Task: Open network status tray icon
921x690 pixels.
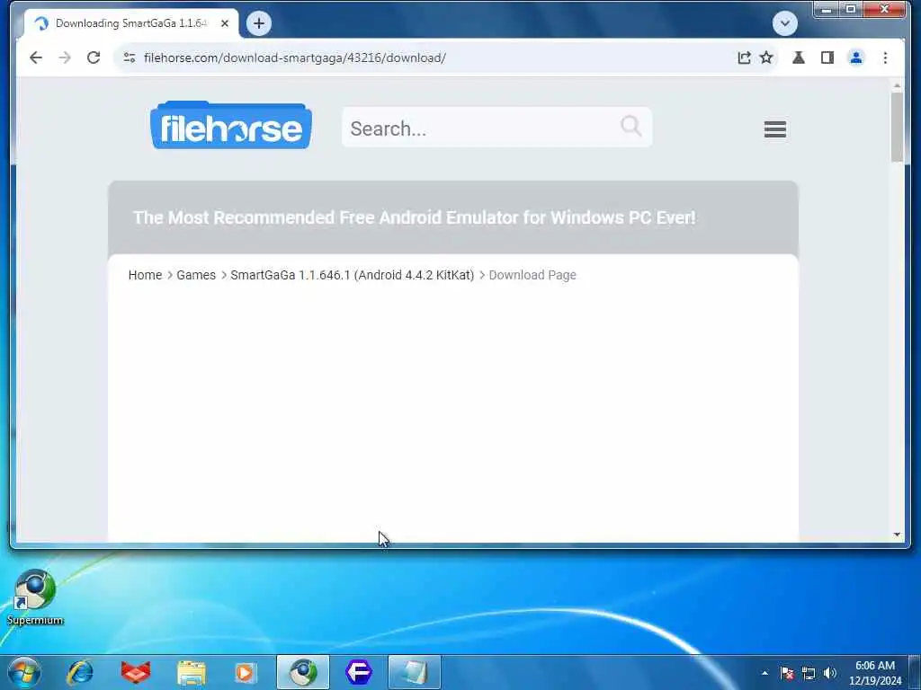Action: click(x=809, y=673)
